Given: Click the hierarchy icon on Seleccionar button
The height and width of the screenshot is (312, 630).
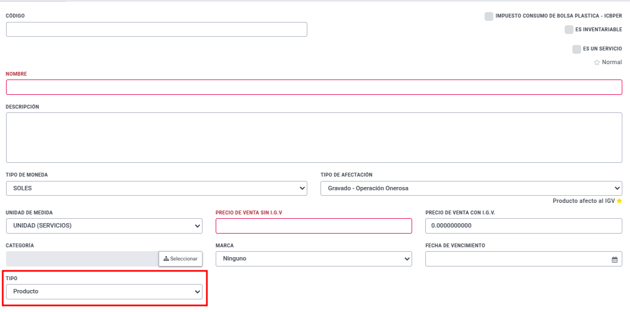Looking at the screenshot, I should click(166, 259).
